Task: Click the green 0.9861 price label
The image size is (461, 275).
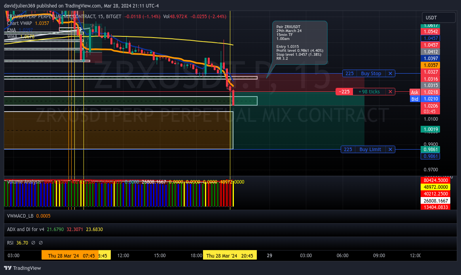Action: (431, 150)
